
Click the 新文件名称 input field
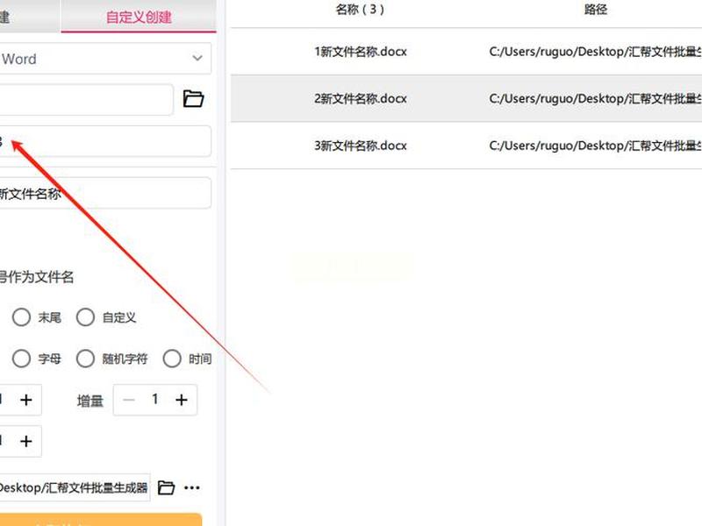point(105,193)
